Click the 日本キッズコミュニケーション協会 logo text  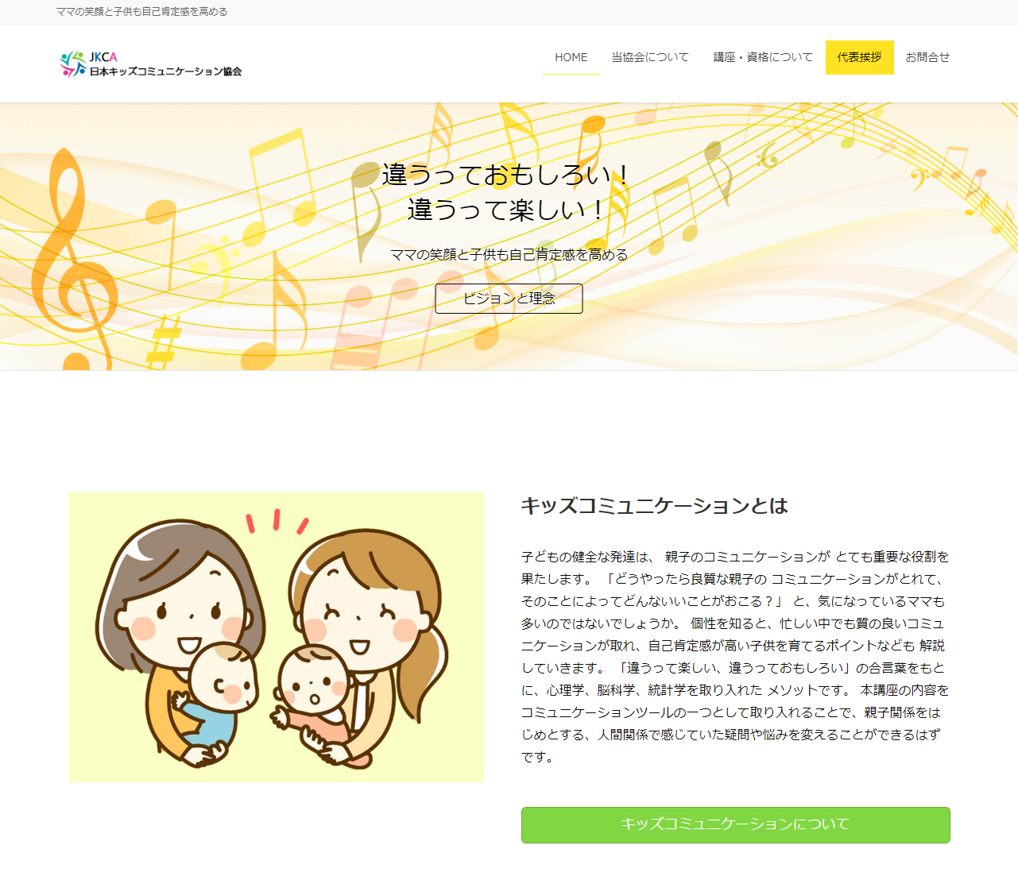coord(165,71)
